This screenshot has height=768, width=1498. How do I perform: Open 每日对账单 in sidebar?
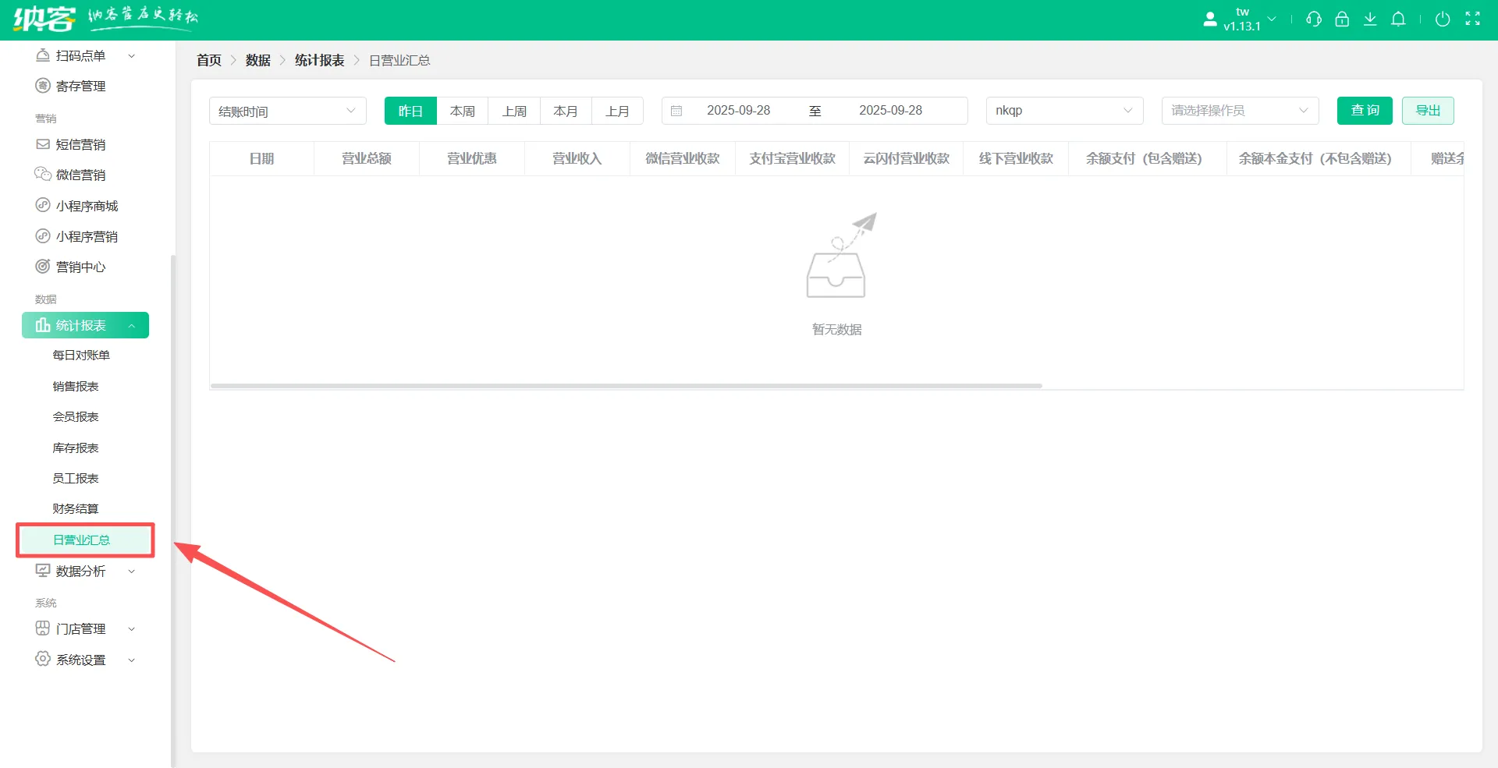(x=81, y=356)
